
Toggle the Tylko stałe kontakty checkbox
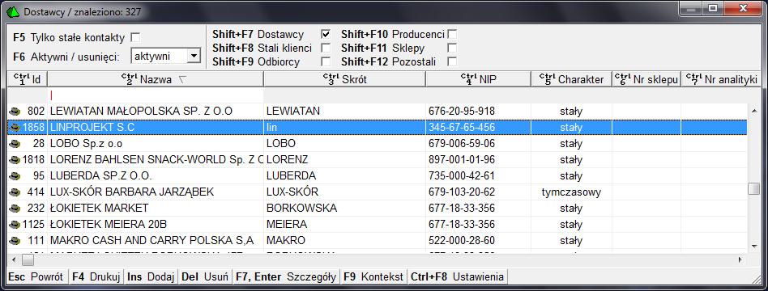135,37
